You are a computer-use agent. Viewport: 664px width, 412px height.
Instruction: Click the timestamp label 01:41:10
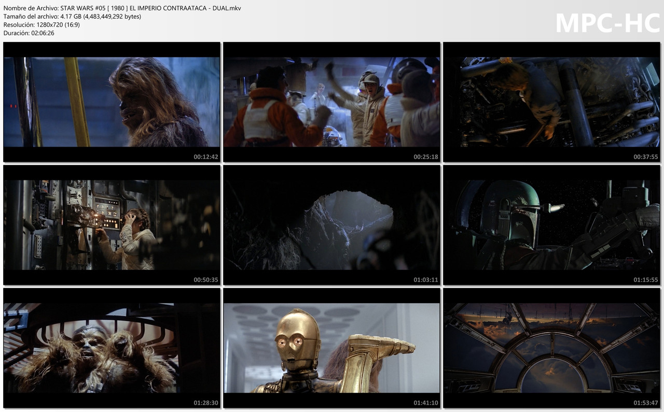pos(426,403)
